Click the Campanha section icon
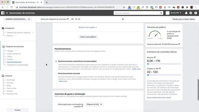Screen dimensions: 199x112 coord(3,28)
